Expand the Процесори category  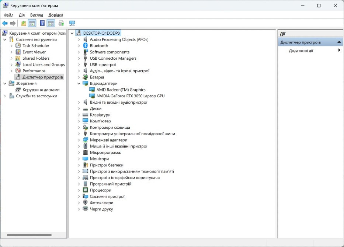[x=79, y=190]
